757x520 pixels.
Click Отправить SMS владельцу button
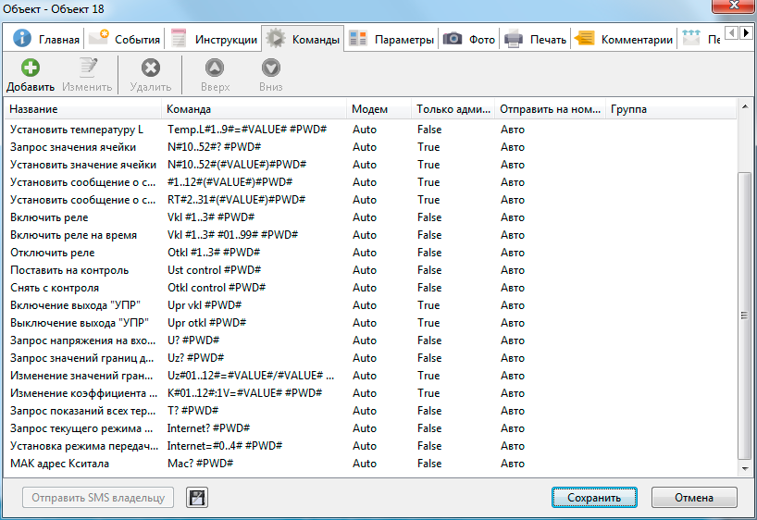click(98, 497)
